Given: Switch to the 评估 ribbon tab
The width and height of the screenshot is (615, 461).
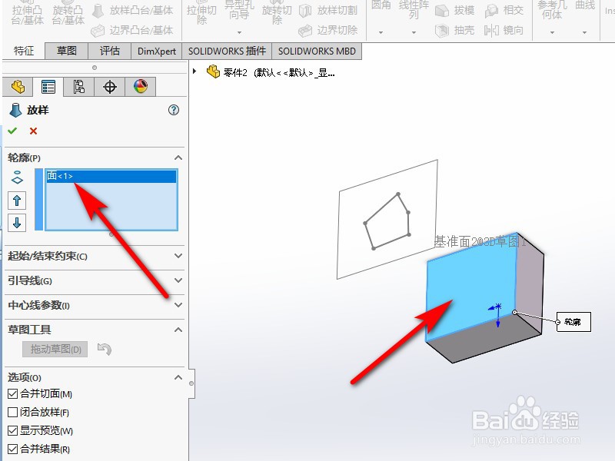Looking at the screenshot, I should click(x=109, y=51).
